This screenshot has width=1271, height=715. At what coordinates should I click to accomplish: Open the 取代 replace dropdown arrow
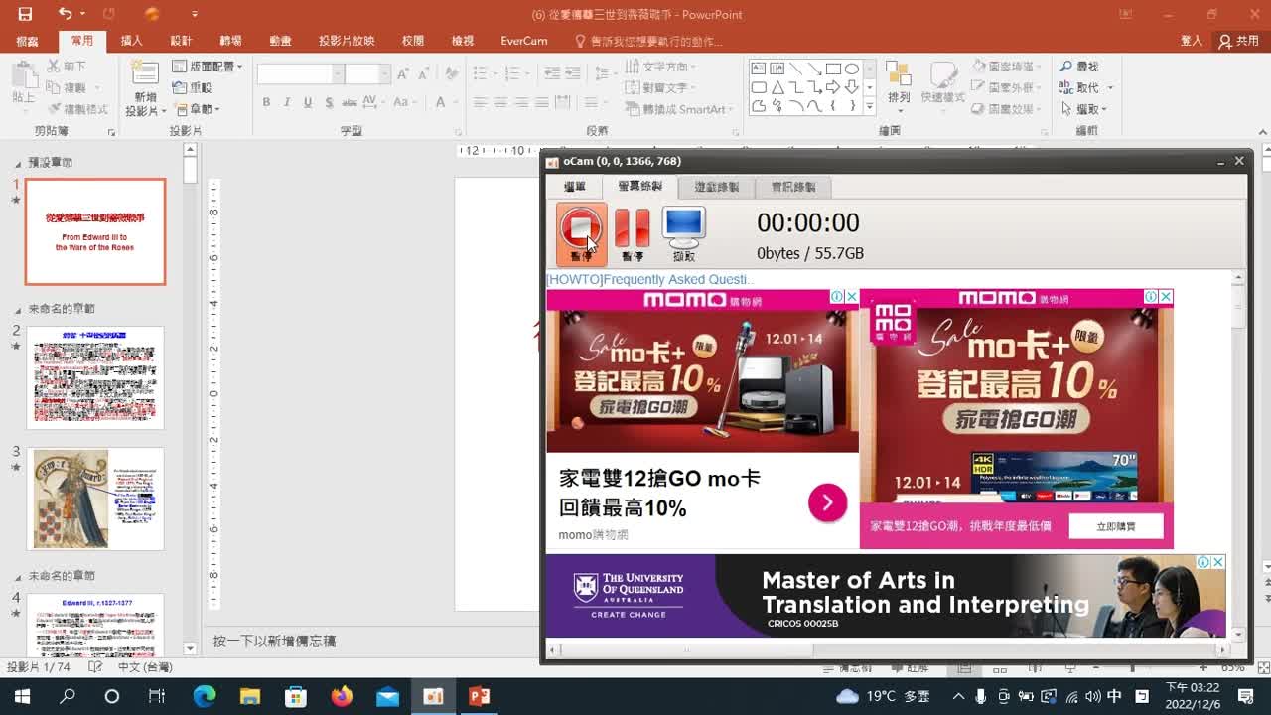1110,87
